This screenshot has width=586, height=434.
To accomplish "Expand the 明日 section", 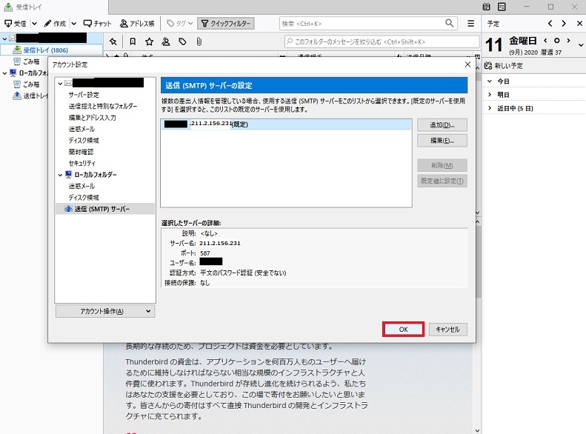I will tap(490, 95).
